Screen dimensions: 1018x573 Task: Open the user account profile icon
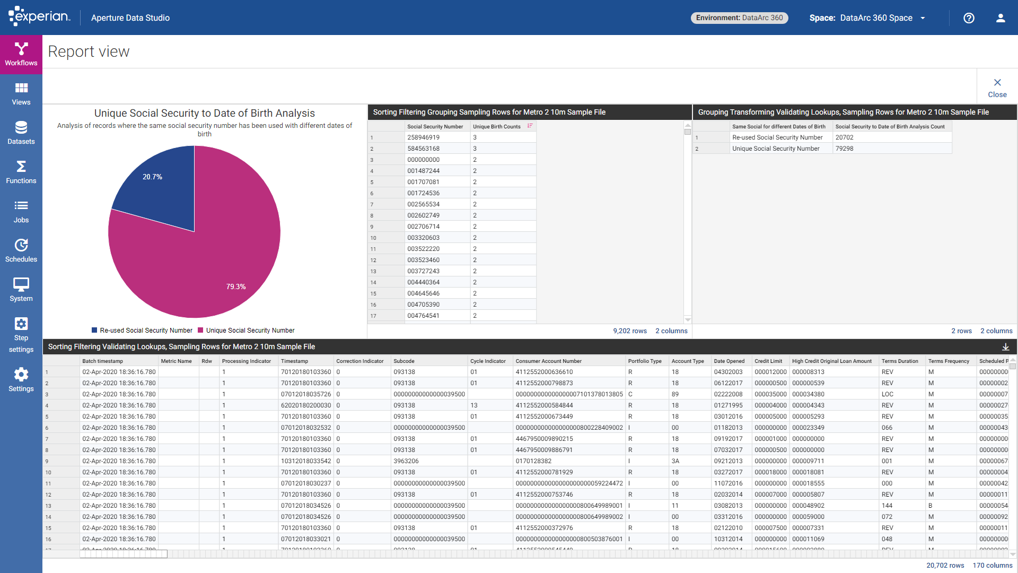pos(1001,18)
